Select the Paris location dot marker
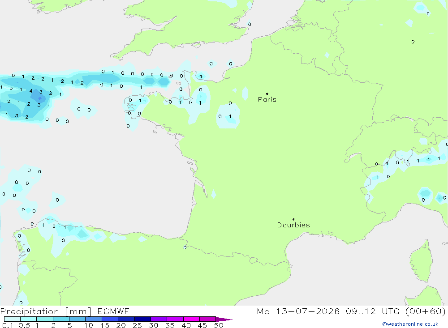 267,94
